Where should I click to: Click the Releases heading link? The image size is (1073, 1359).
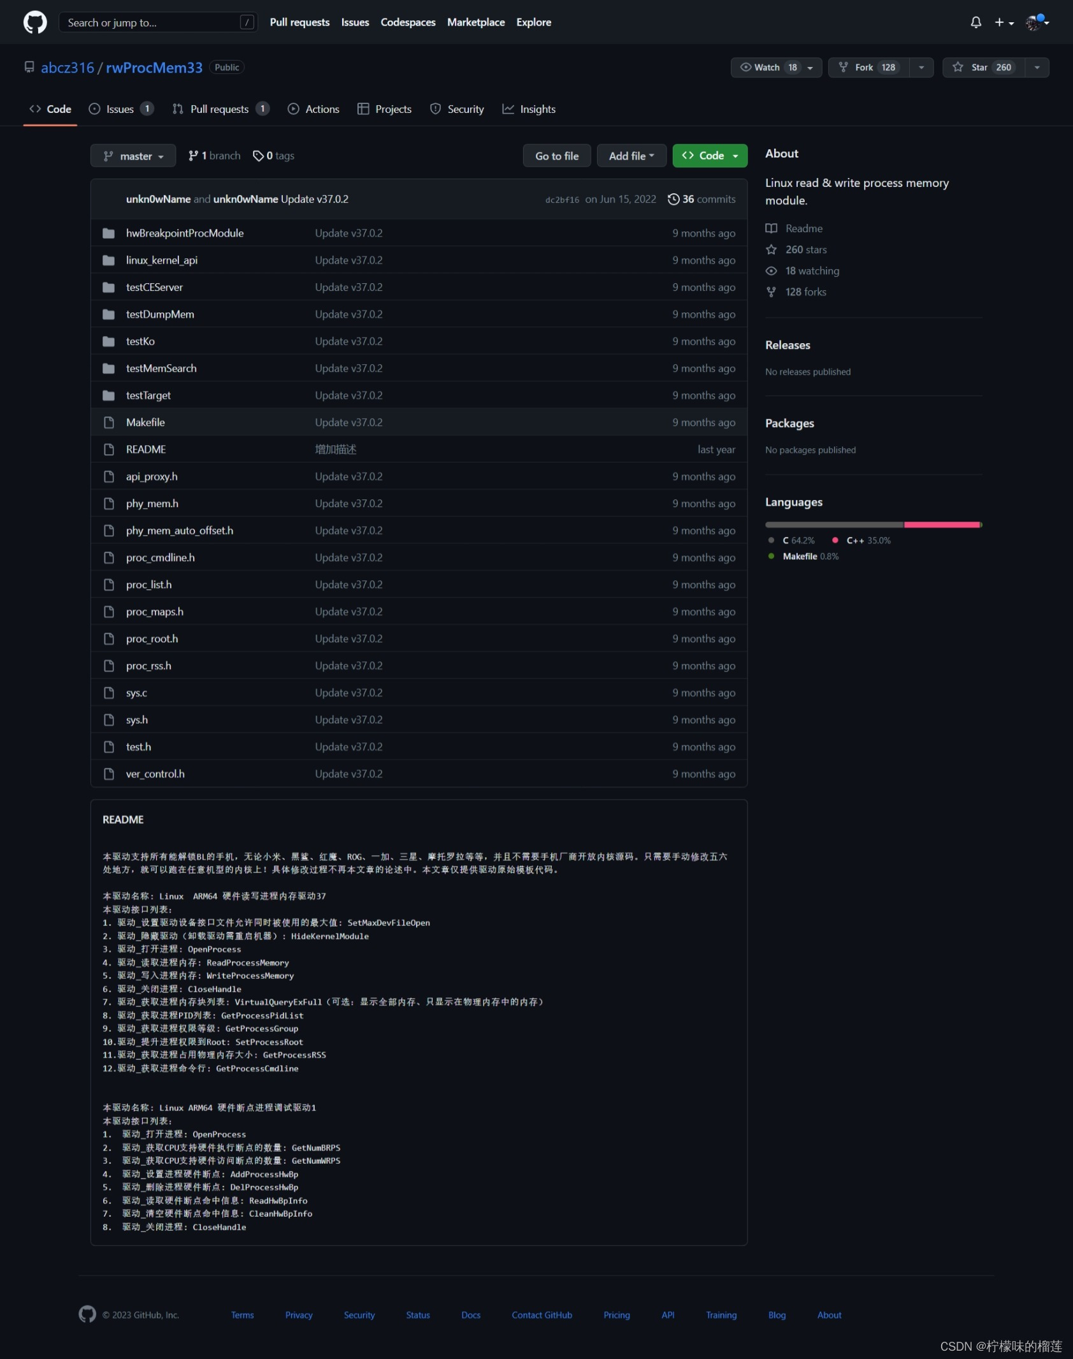(788, 345)
